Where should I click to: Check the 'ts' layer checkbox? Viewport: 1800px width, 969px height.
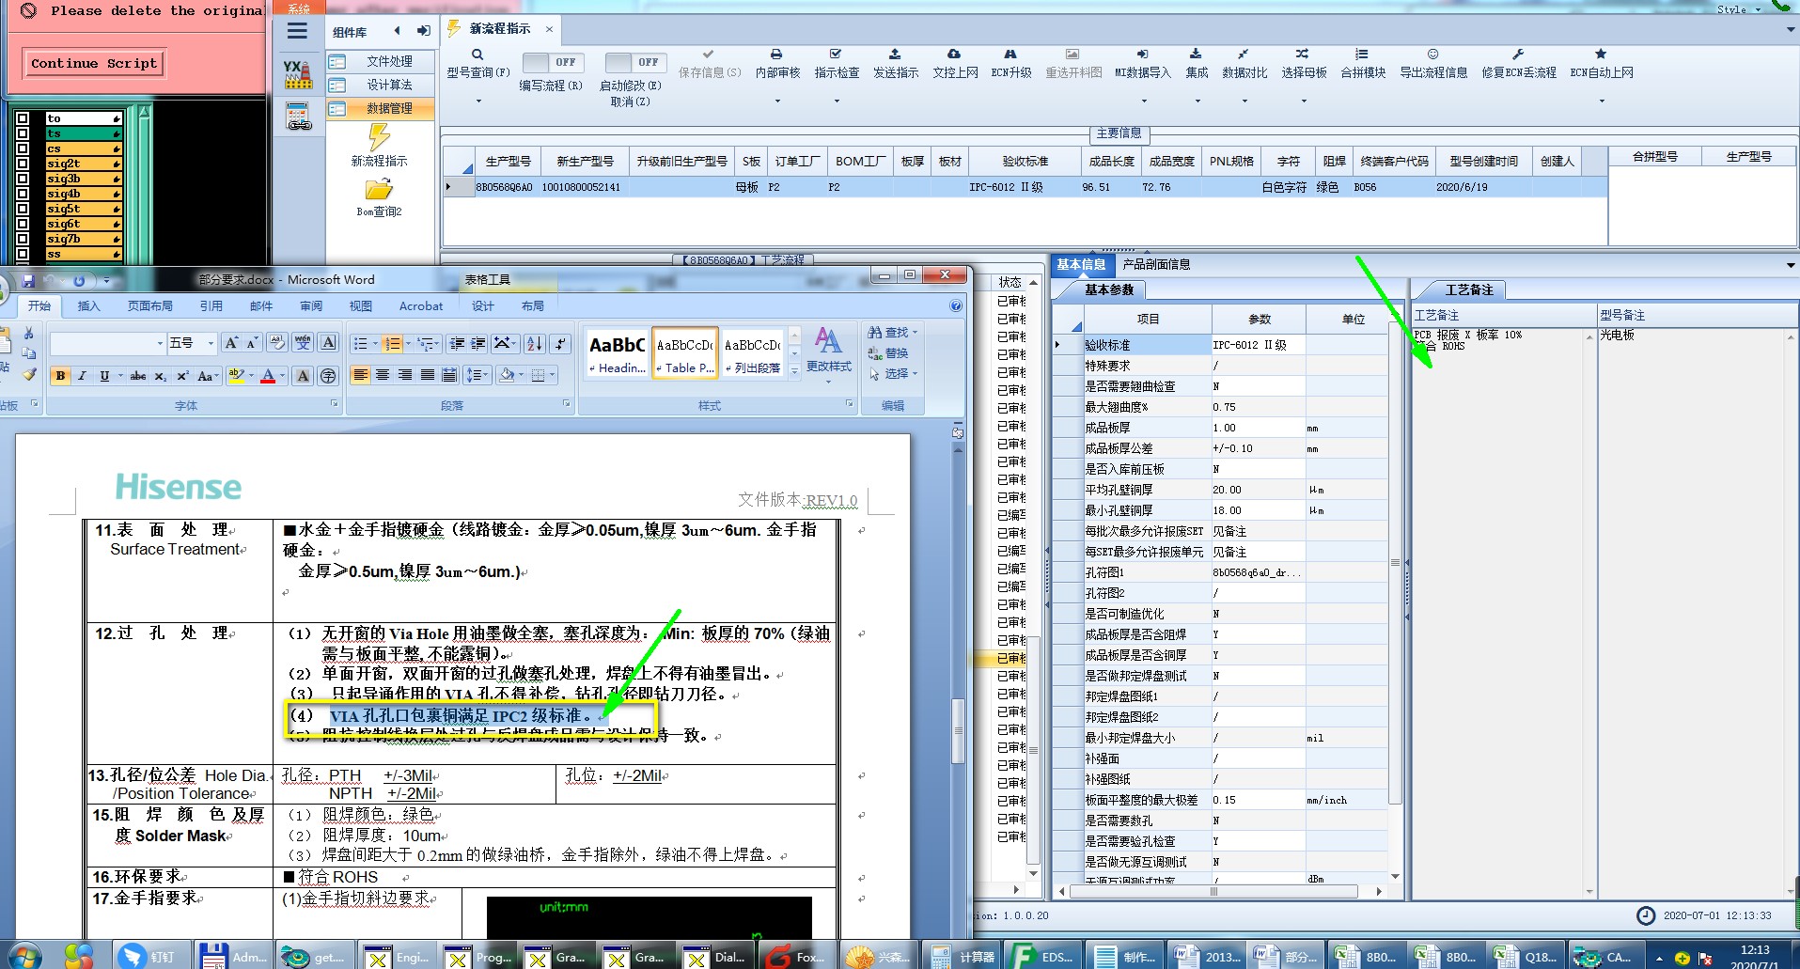23,133
